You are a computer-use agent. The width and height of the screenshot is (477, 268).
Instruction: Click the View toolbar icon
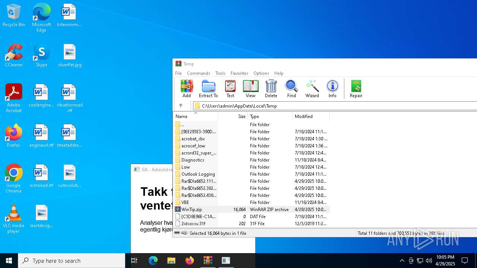click(250, 89)
